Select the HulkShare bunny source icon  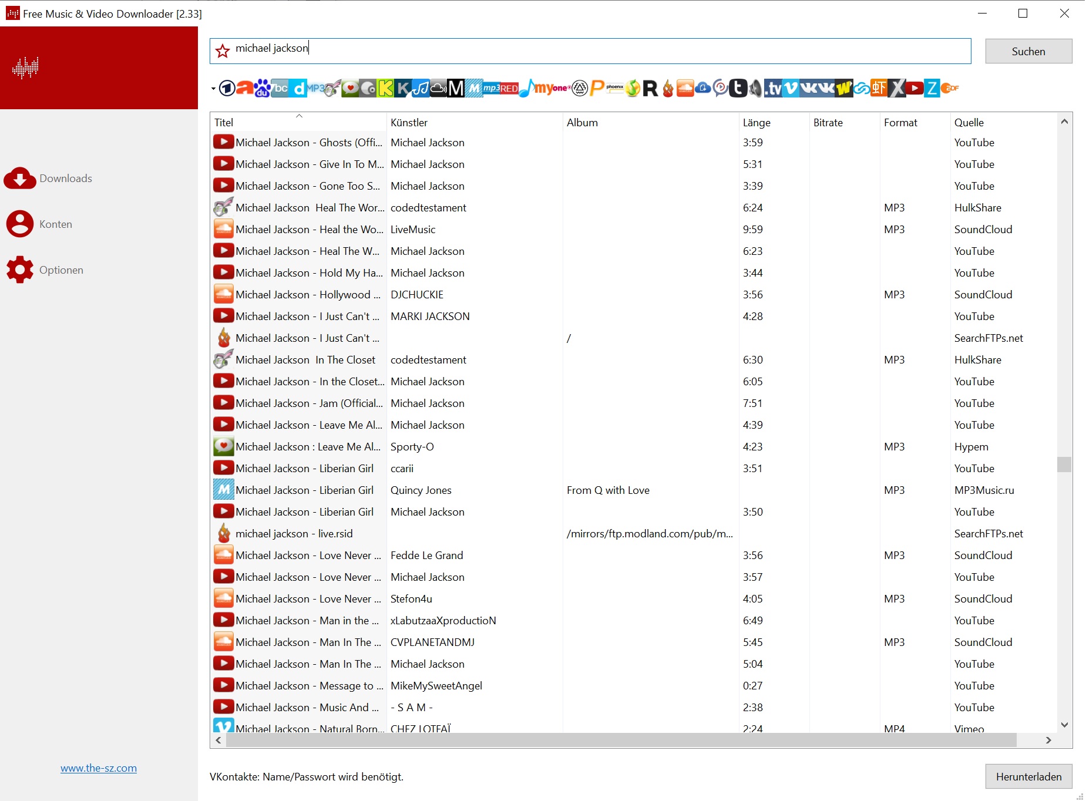click(x=332, y=88)
